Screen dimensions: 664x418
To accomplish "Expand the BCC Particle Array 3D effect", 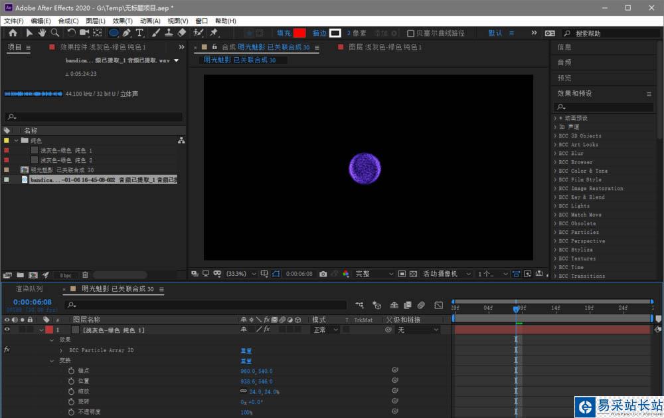I will (61, 350).
